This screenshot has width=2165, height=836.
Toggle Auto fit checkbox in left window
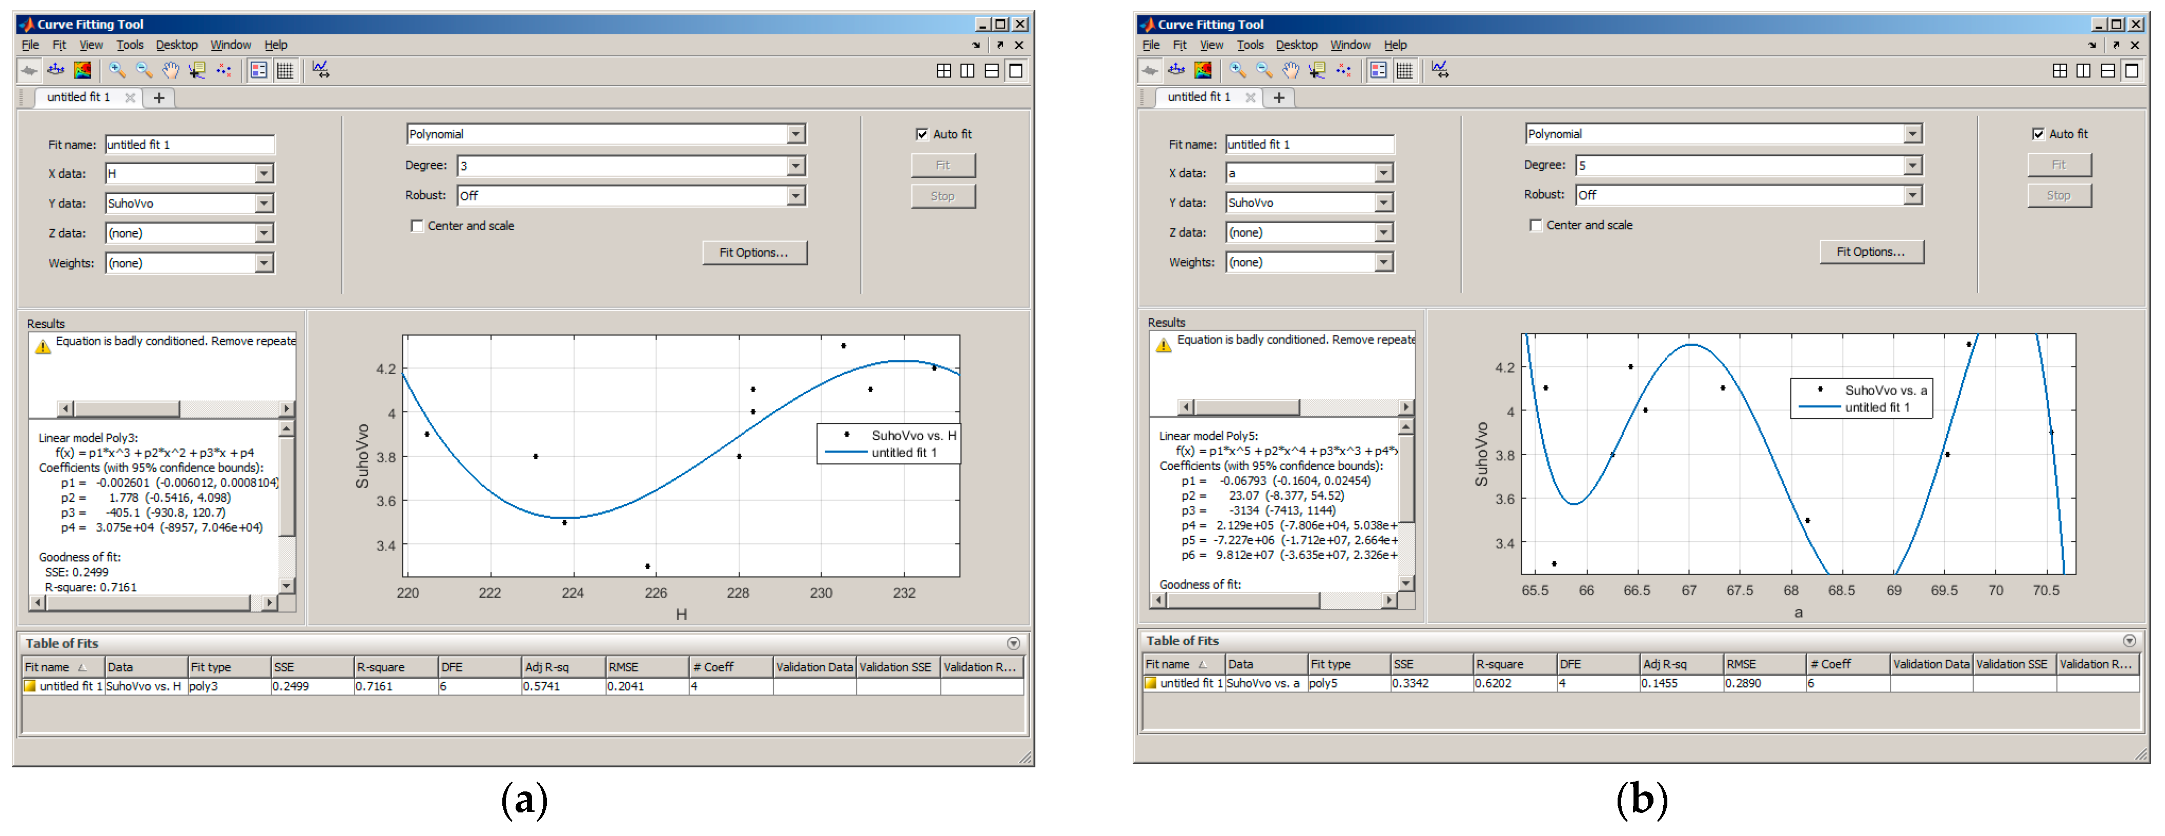click(x=922, y=134)
